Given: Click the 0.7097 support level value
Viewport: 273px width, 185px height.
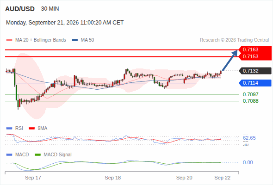Looking at the screenshot, I should tap(250, 94).
